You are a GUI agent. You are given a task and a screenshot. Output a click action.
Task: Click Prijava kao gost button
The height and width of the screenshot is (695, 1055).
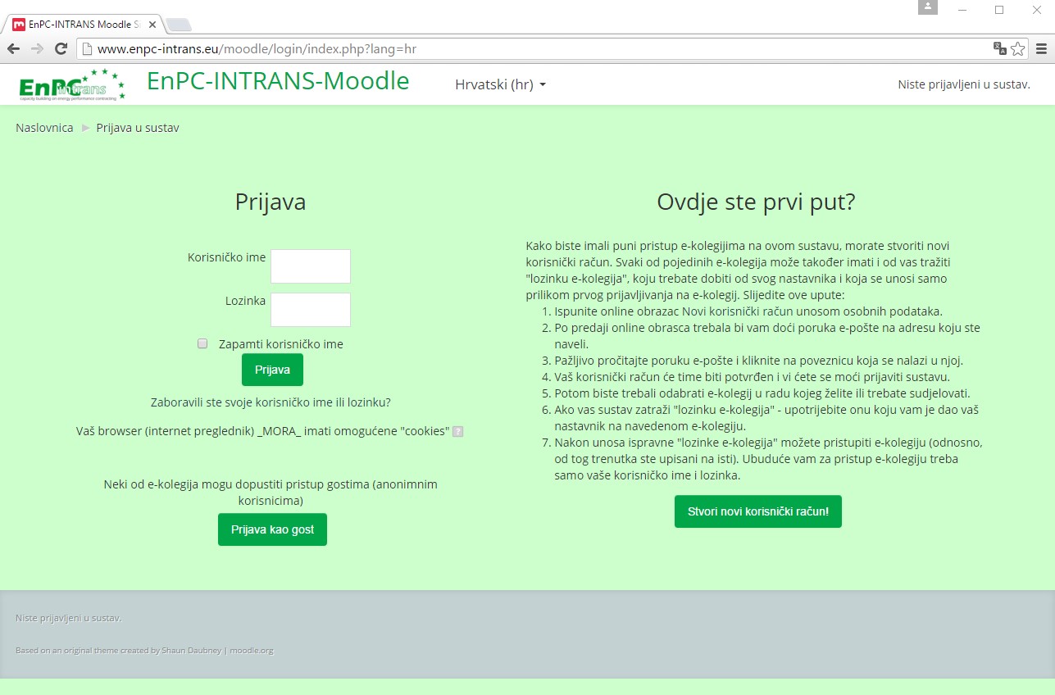pos(272,529)
